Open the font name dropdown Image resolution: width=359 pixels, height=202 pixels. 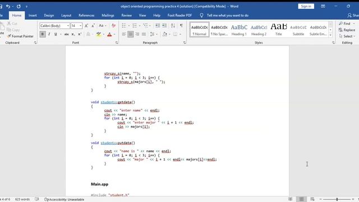click(x=68, y=26)
